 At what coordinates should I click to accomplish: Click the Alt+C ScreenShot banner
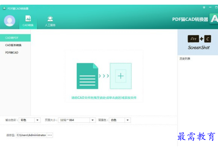coord(198,42)
